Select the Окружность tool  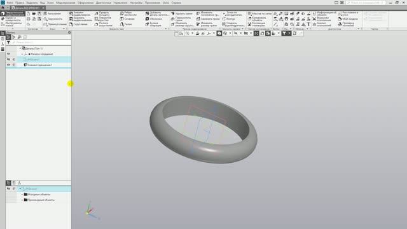[53, 19]
